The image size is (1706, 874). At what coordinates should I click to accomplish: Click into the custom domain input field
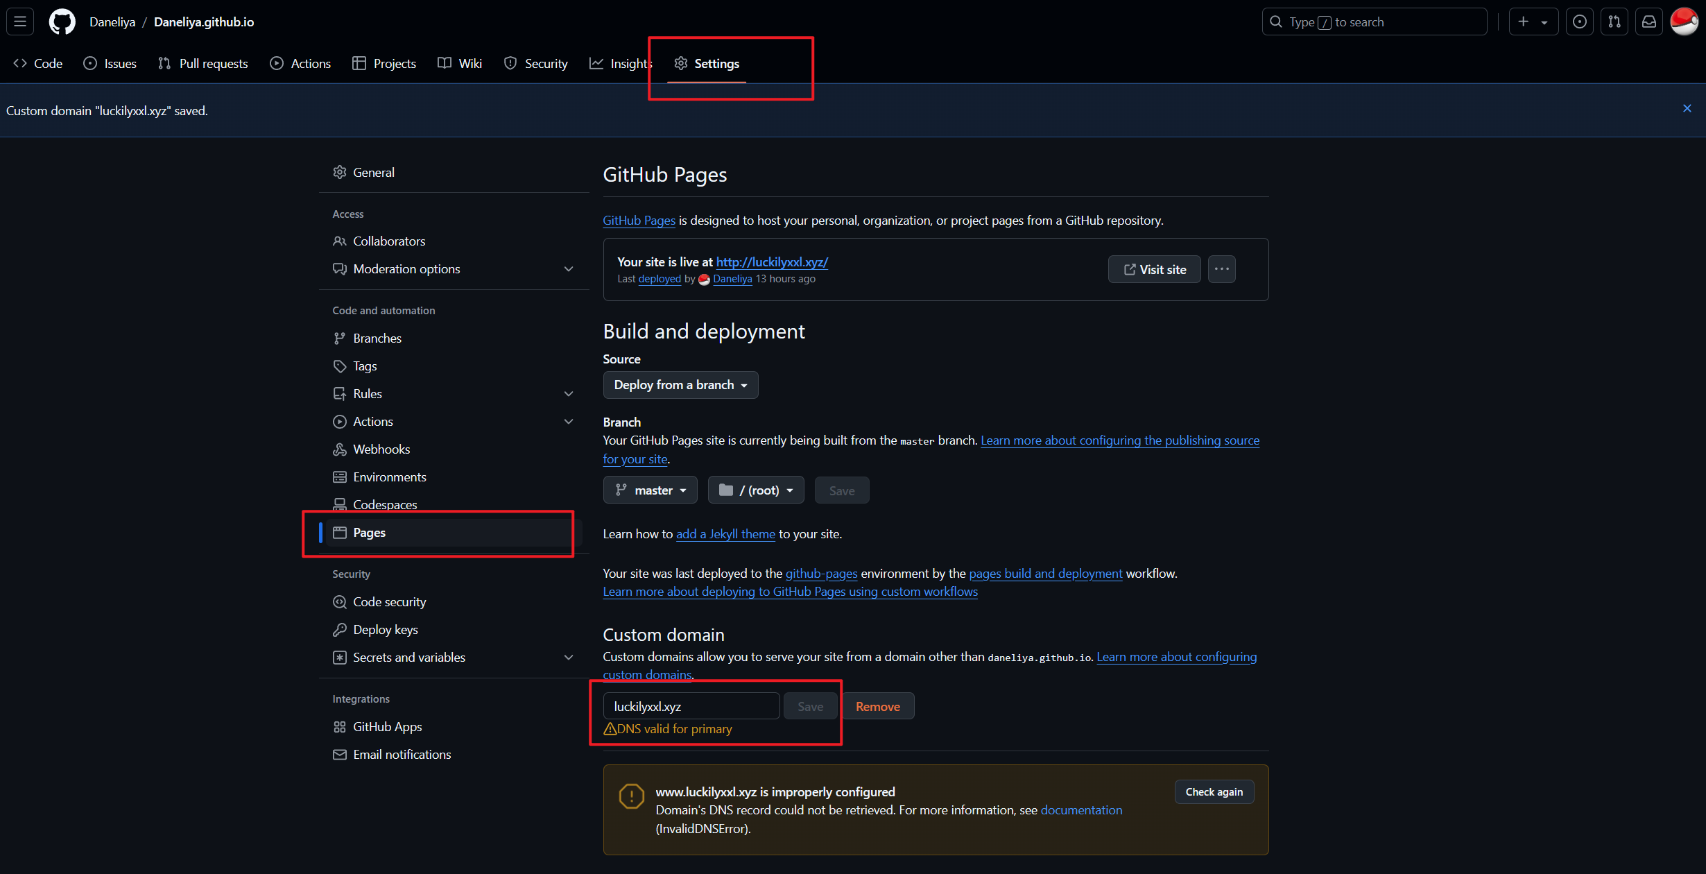point(691,706)
